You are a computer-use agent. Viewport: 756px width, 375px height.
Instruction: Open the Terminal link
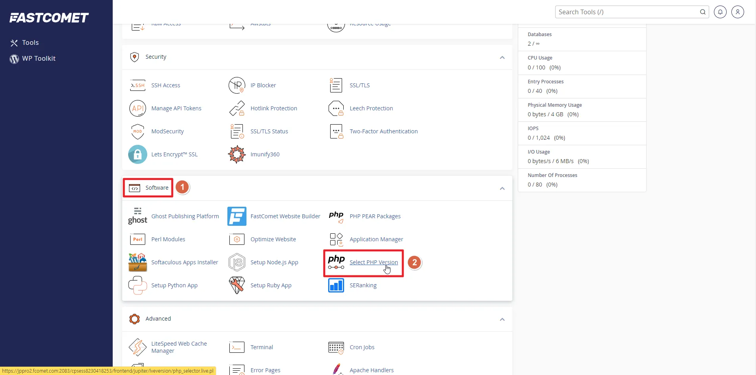pyautogui.click(x=262, y=347)
